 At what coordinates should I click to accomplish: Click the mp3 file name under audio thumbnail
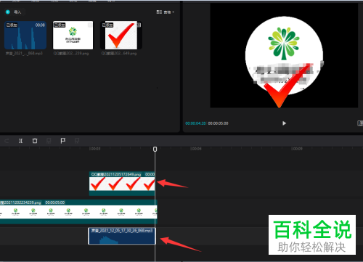point(24,53)
